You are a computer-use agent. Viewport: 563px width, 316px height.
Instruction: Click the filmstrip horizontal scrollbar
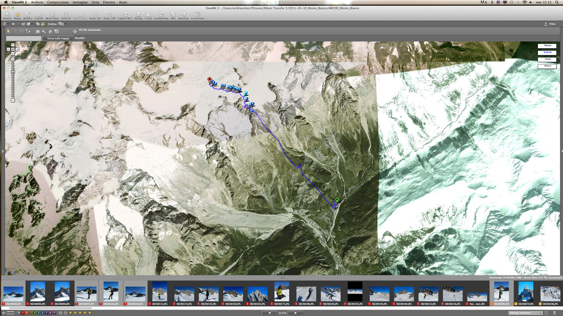(50, 308)
